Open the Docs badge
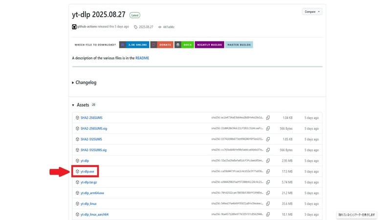 click(184, 44)
